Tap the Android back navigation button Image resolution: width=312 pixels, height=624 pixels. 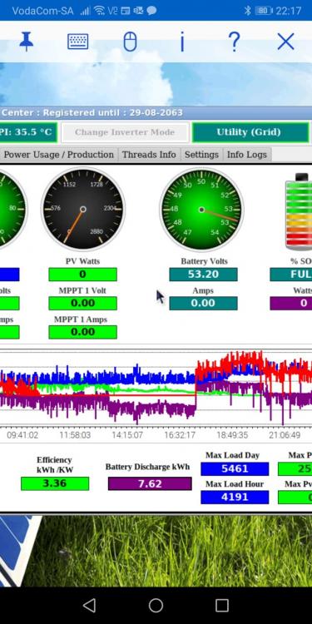90,606
